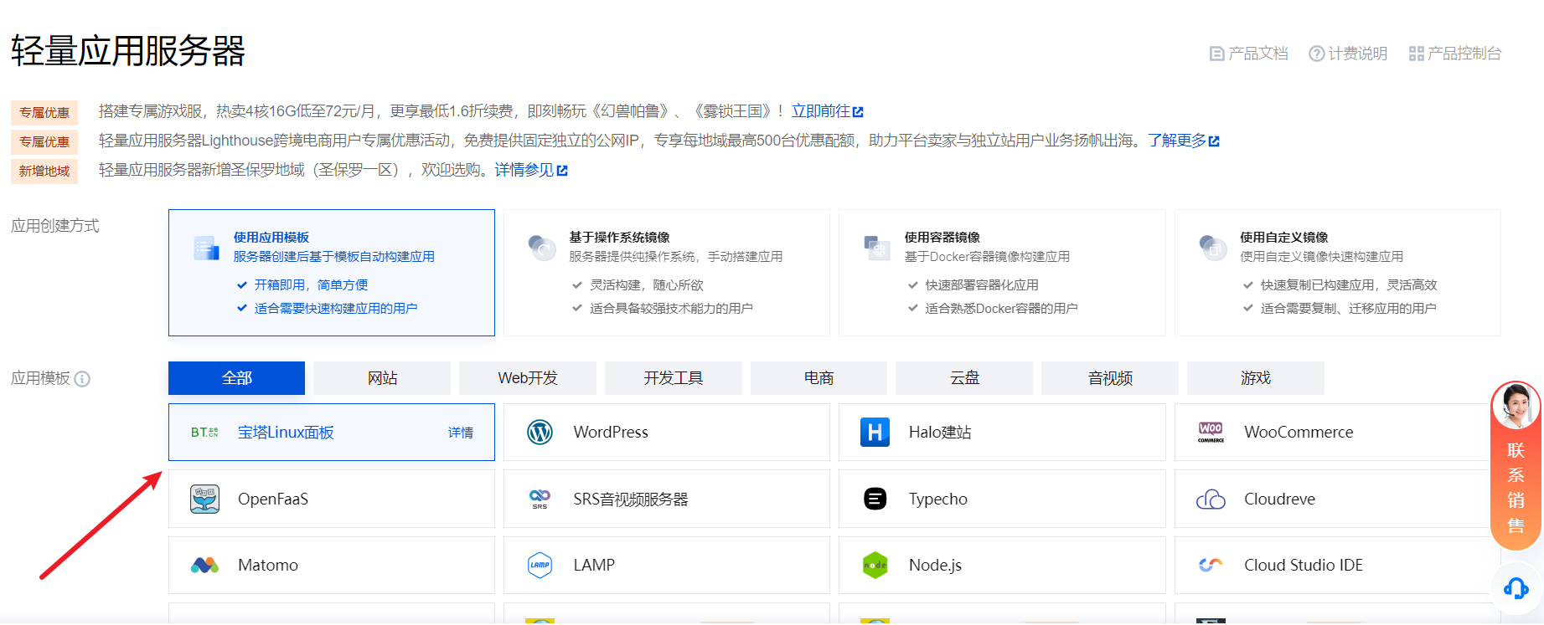Open the Web开发 template tab
1544x625 pixels.
[528, 378]
